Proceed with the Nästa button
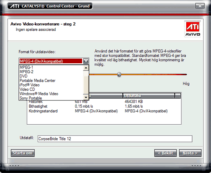211x173 pixels. coord(190,153)
